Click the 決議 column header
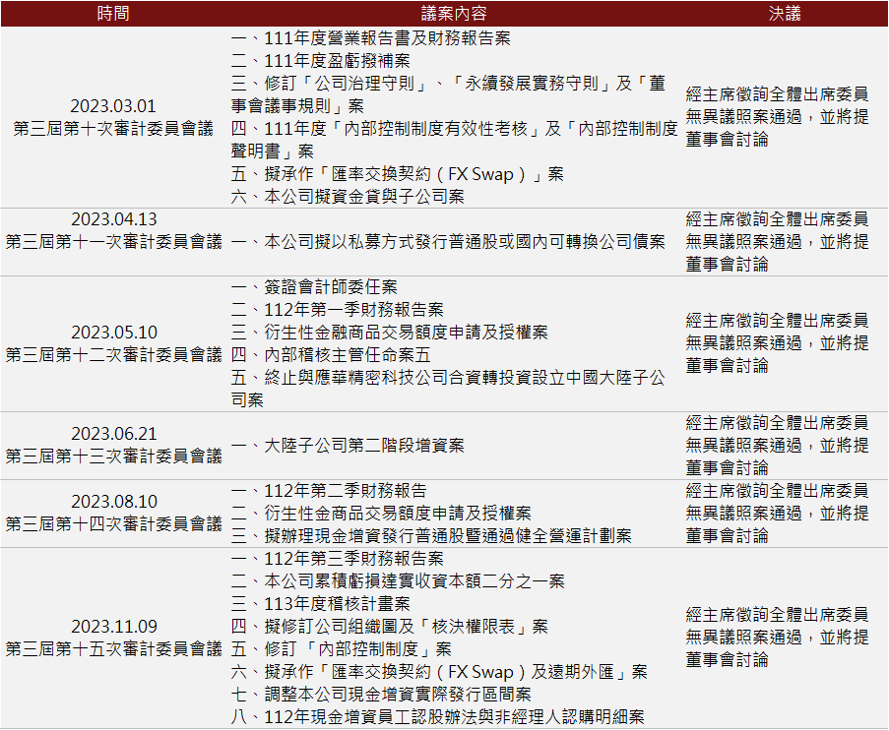The image size is (889, 730). tap(785, 13)
